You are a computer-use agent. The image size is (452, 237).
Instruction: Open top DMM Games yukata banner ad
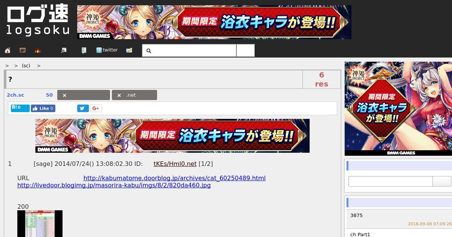point(214,22)
